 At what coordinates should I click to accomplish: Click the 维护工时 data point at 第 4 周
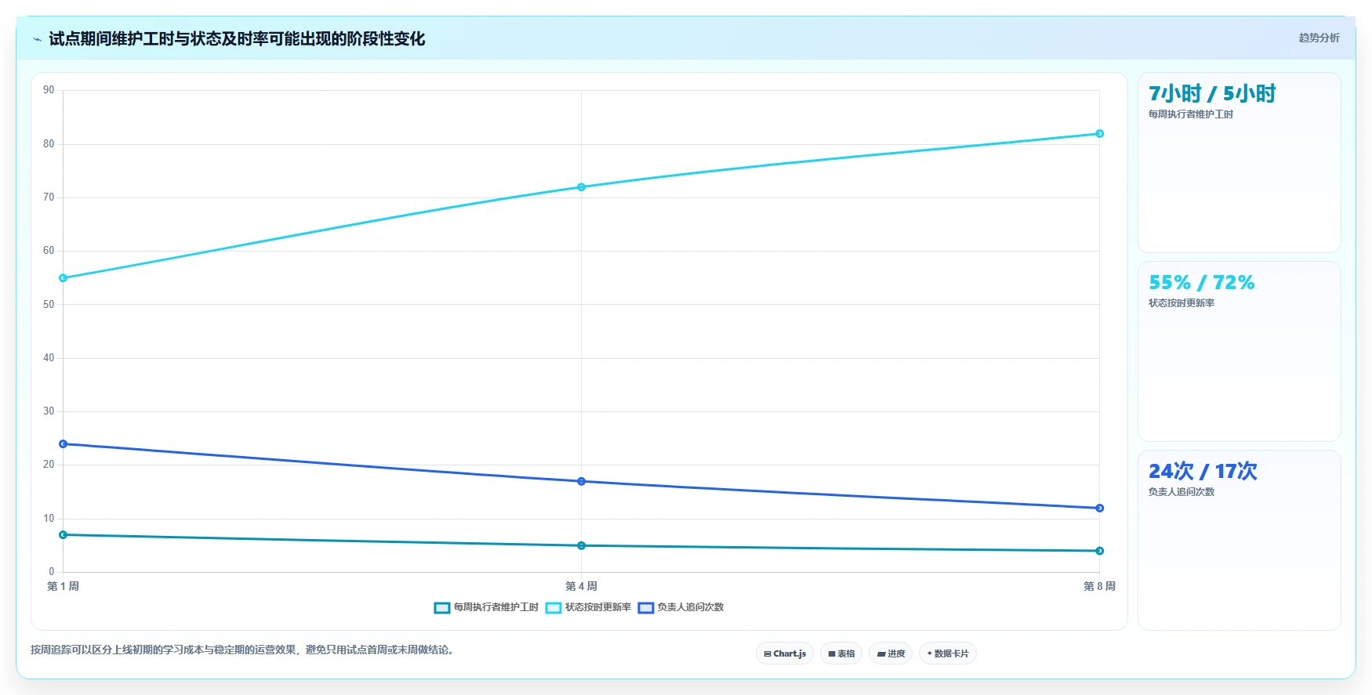point(581,545)
